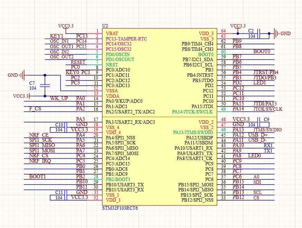This screenshot has height=228, width=302.
Task: Click the SCL net label at PB13
Action: coord(258,192)
